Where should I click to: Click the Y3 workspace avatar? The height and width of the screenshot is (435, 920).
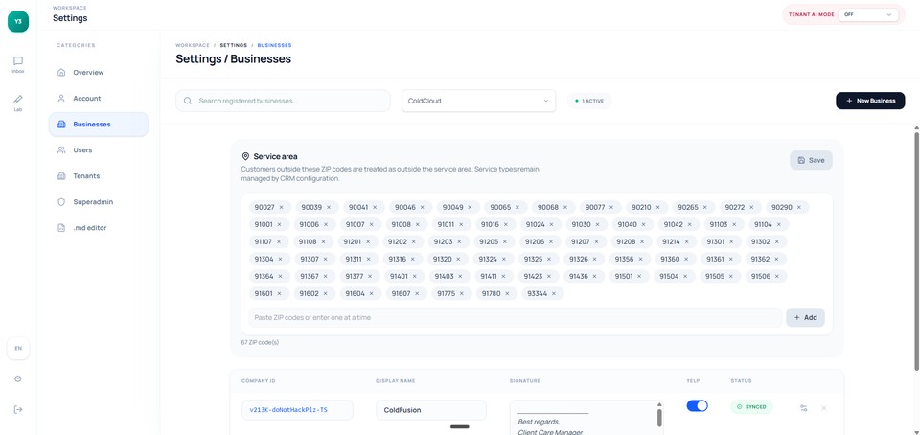click(x=18, y=22)
